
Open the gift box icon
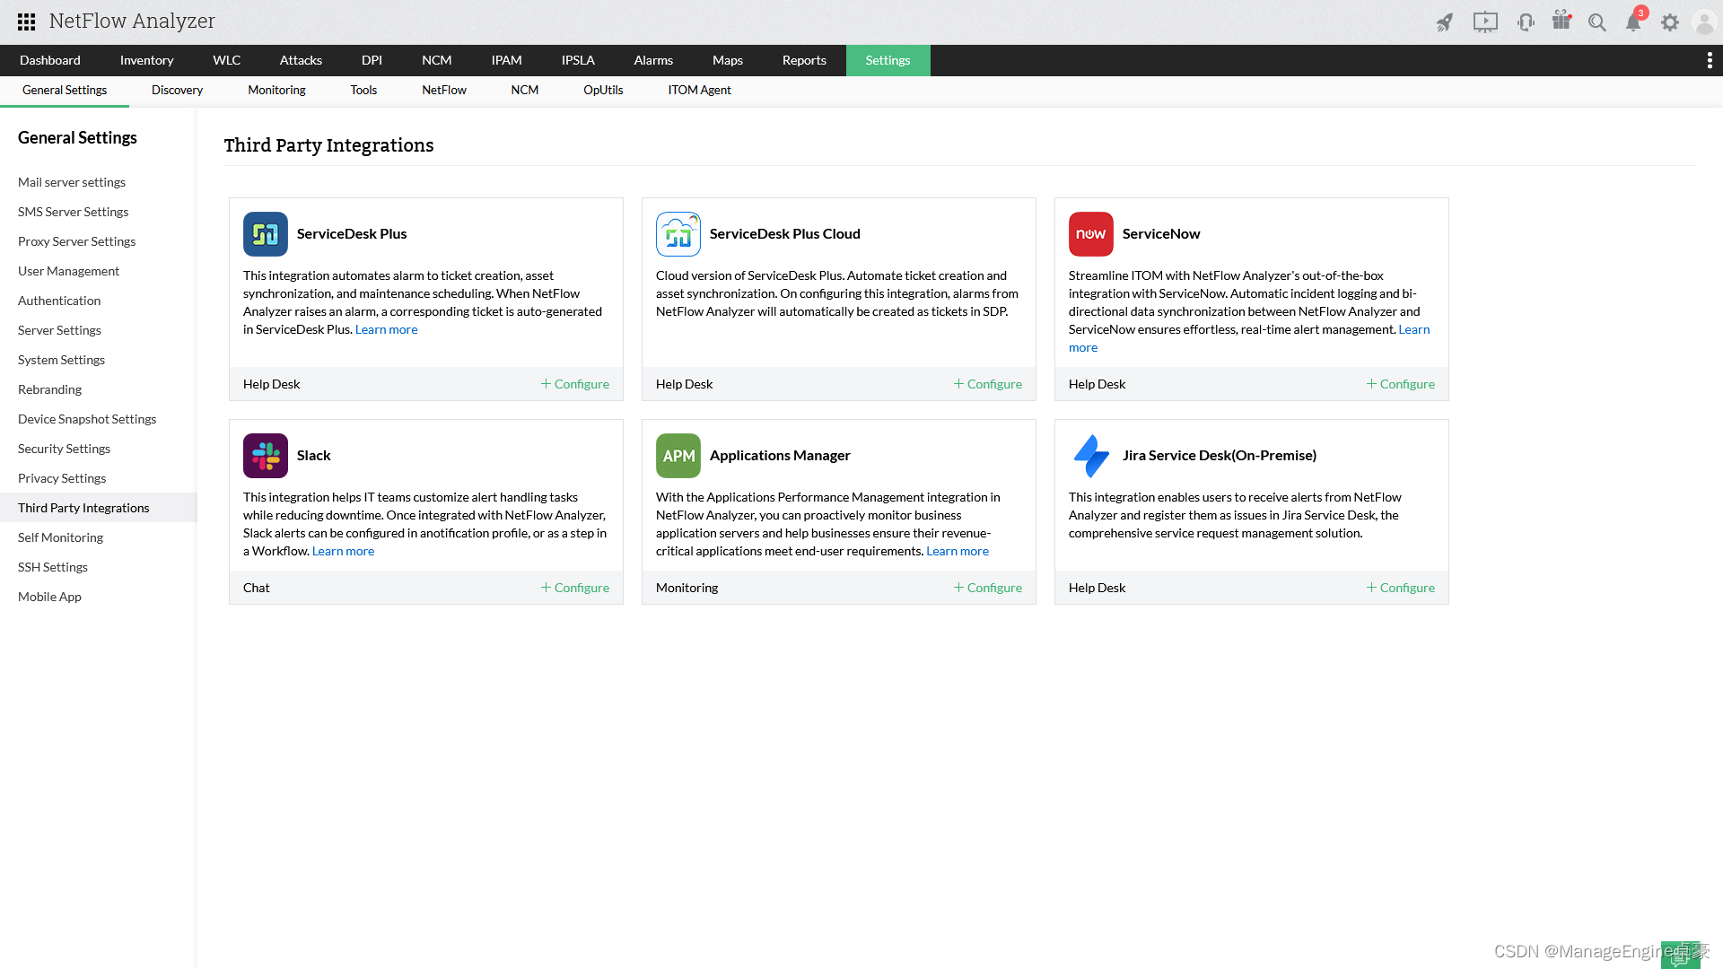1561,21
